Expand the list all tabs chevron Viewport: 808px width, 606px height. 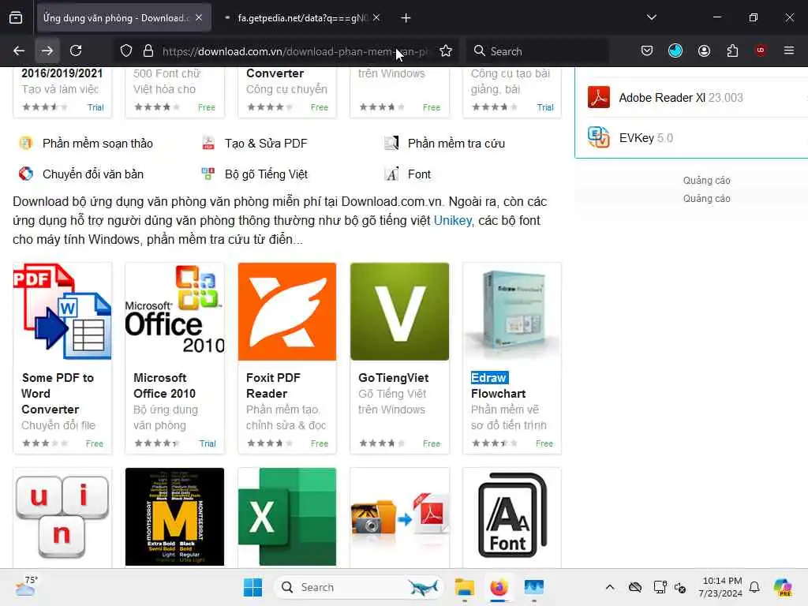[x=651, y=17]
